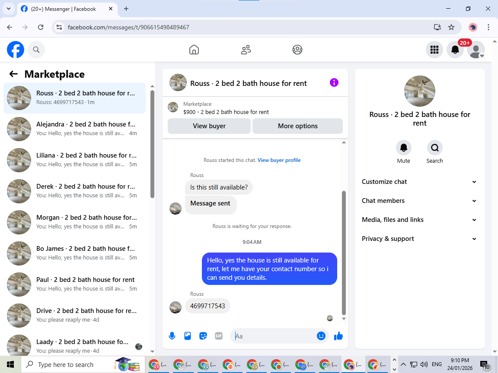
Task: Open notifications bell with 20+ badge
Action: pos(455,50)
